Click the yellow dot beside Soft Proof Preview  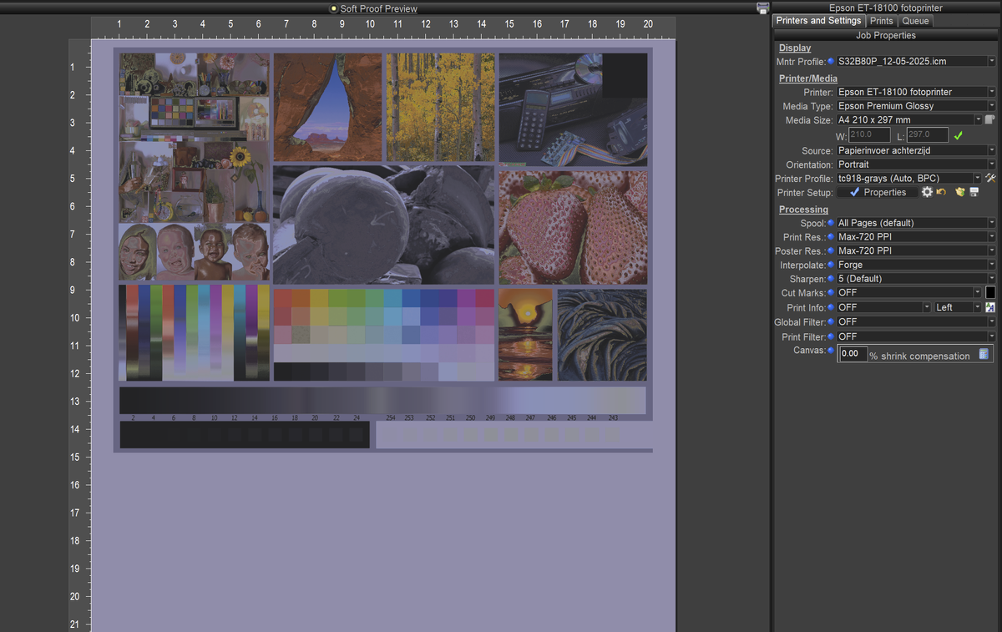(x=333, y=8)
